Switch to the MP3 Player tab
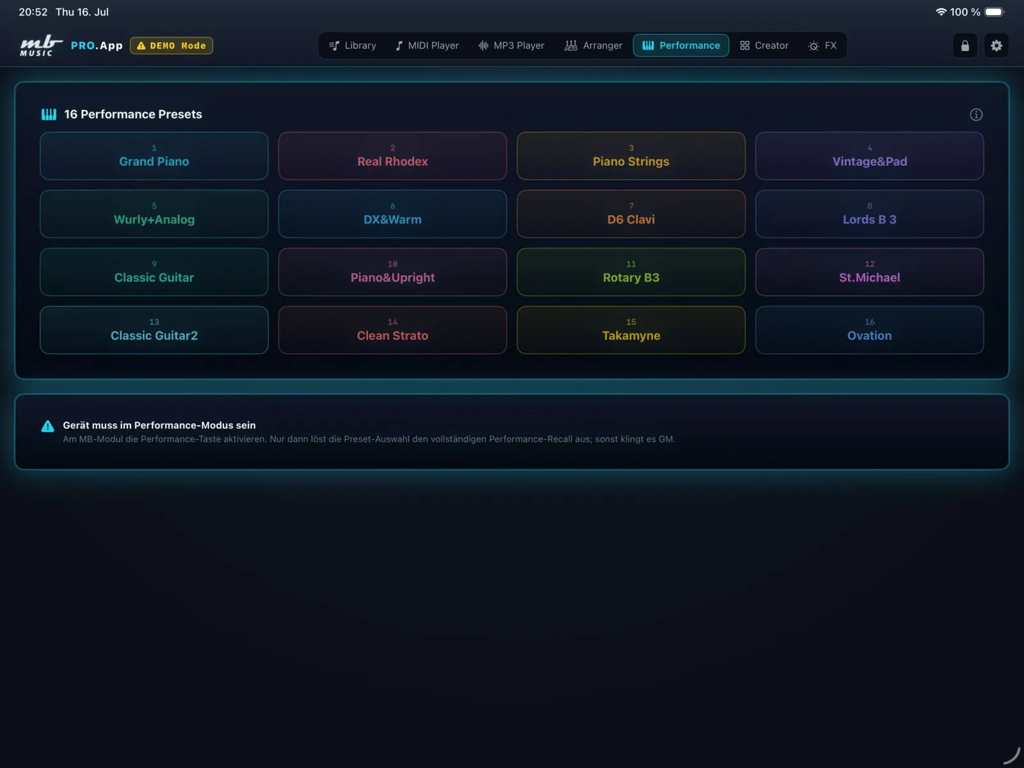The width and height of the screenshot is (1024, 768). click(x=511, y=45)
